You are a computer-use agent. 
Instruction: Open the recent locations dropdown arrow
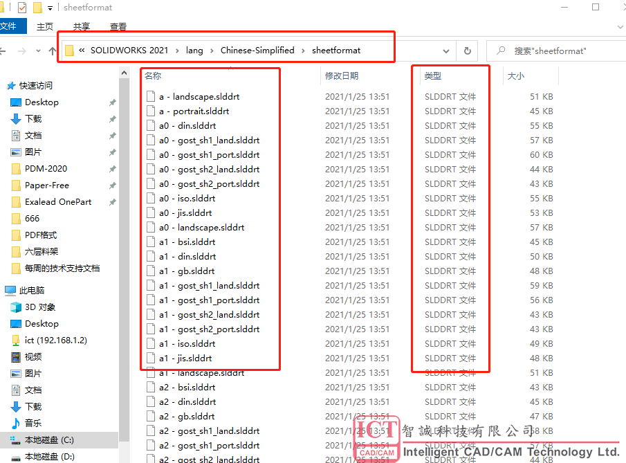pos(38,51)
